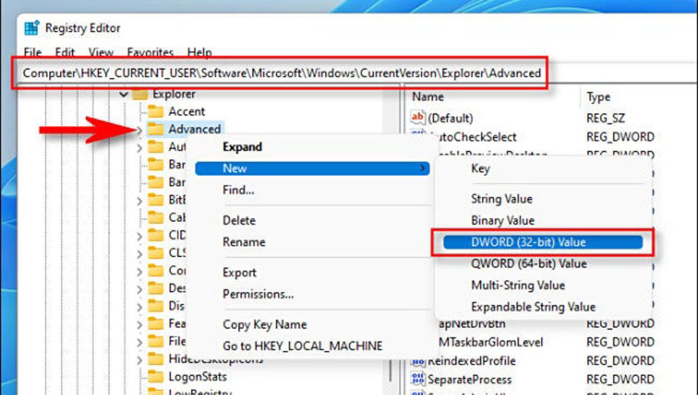This screenshot has width=698, height=395.
Task: Select the Accent key folder icon
Action: click(156, 111)
